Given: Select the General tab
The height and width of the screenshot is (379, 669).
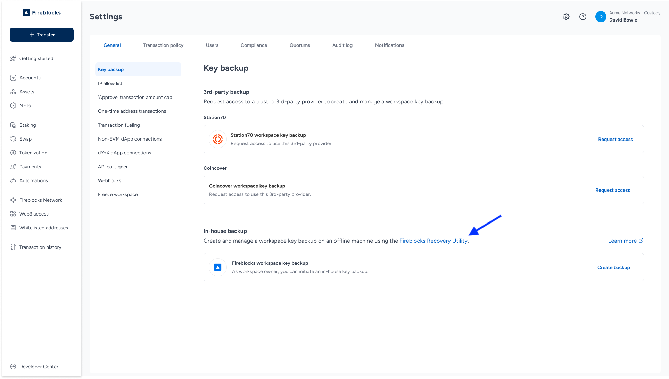Looking at the screenshot, I should 112,45.
